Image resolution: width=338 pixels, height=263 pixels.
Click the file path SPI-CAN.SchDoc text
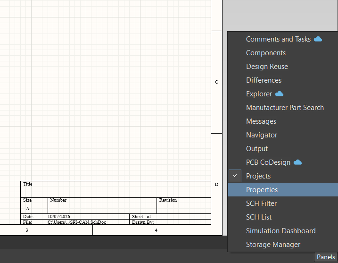[77, 222]
